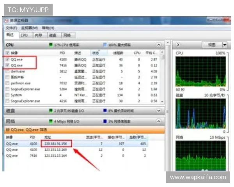This screenshot has width=234, height=187.
Task: Check the System process checkbox
Action: point(7,95)
